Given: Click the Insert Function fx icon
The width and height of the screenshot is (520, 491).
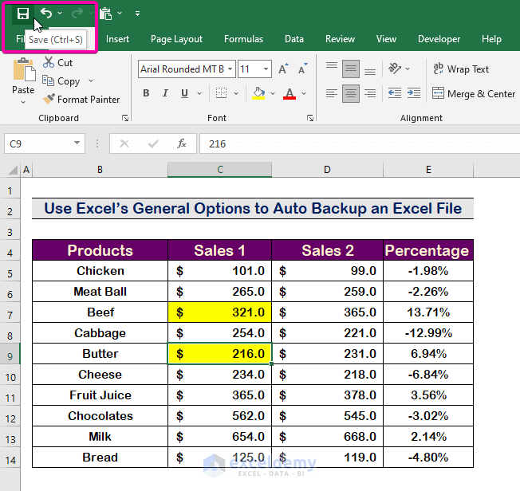Looking at the screenshot, I should [182, 143].
